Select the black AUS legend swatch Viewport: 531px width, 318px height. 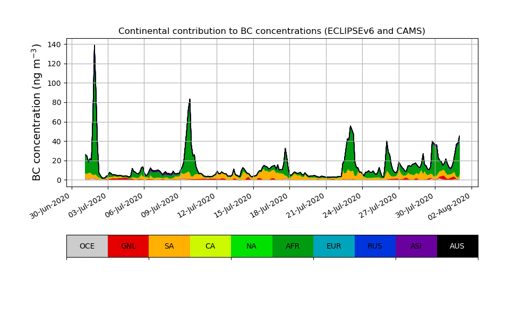[457, 246]
